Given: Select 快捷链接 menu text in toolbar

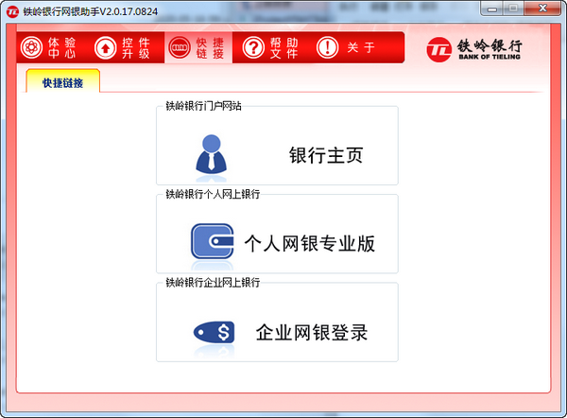Looking at the screenshot, I should 210,48.
